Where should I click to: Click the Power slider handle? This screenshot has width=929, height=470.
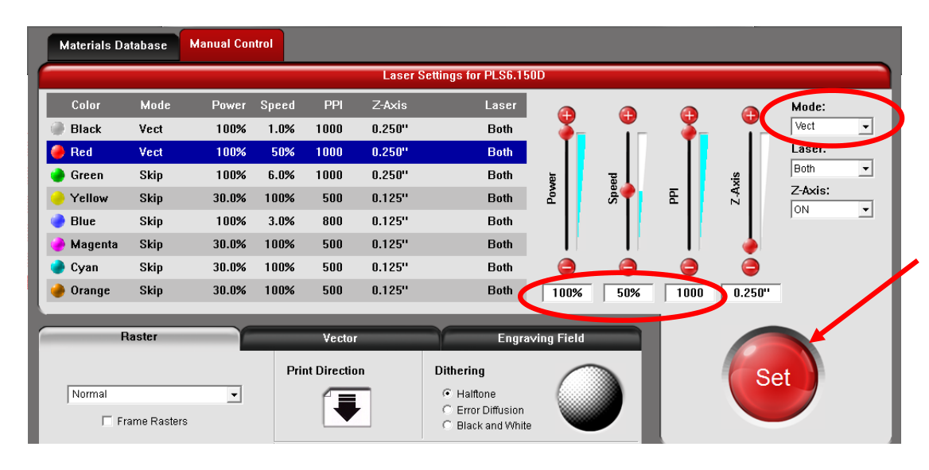[x=567, y=132]
